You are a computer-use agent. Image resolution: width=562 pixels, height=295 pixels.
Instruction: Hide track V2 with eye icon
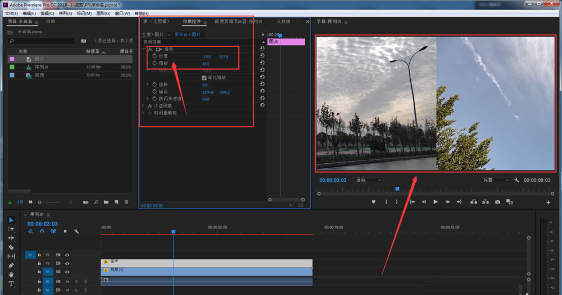(x=67, y=264)
